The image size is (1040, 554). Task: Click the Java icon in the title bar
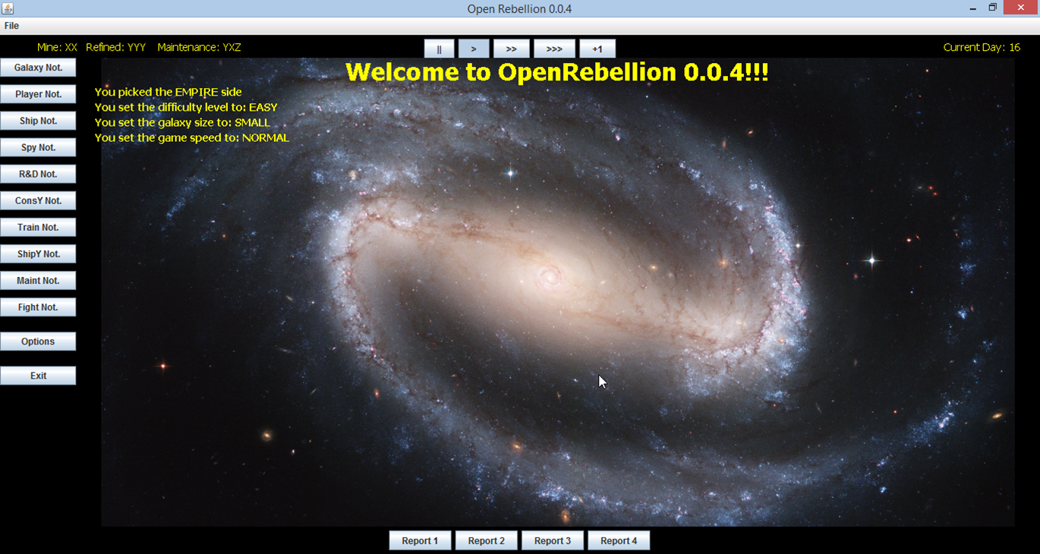(8, 8)
